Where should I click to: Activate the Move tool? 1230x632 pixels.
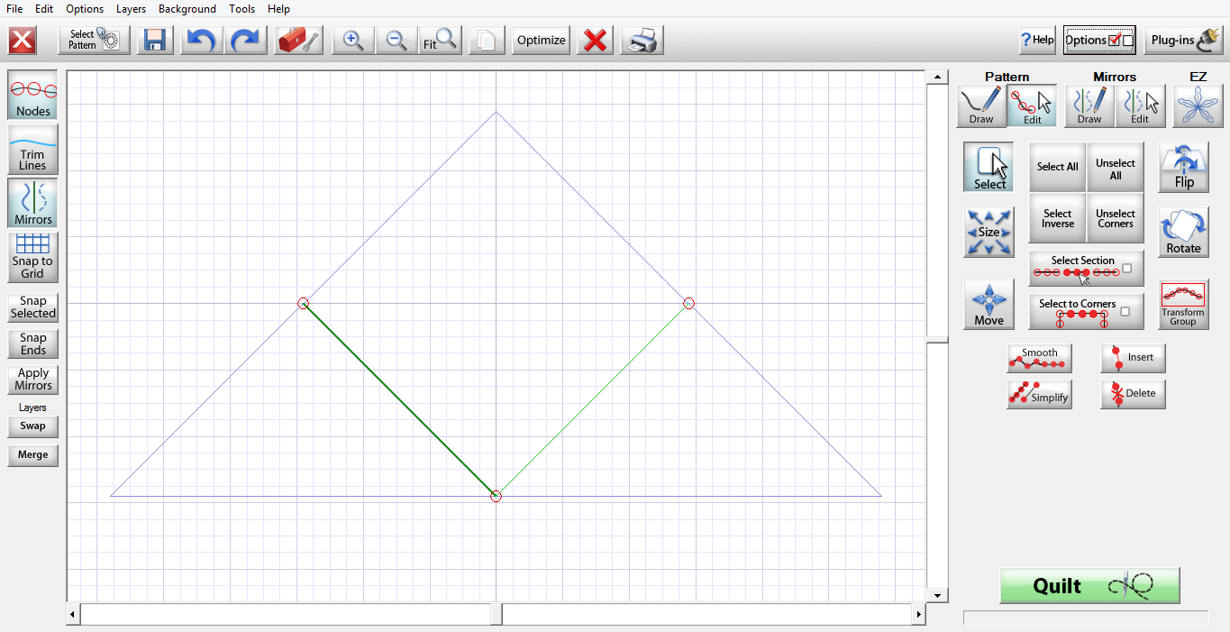click(x=989, y=304)
